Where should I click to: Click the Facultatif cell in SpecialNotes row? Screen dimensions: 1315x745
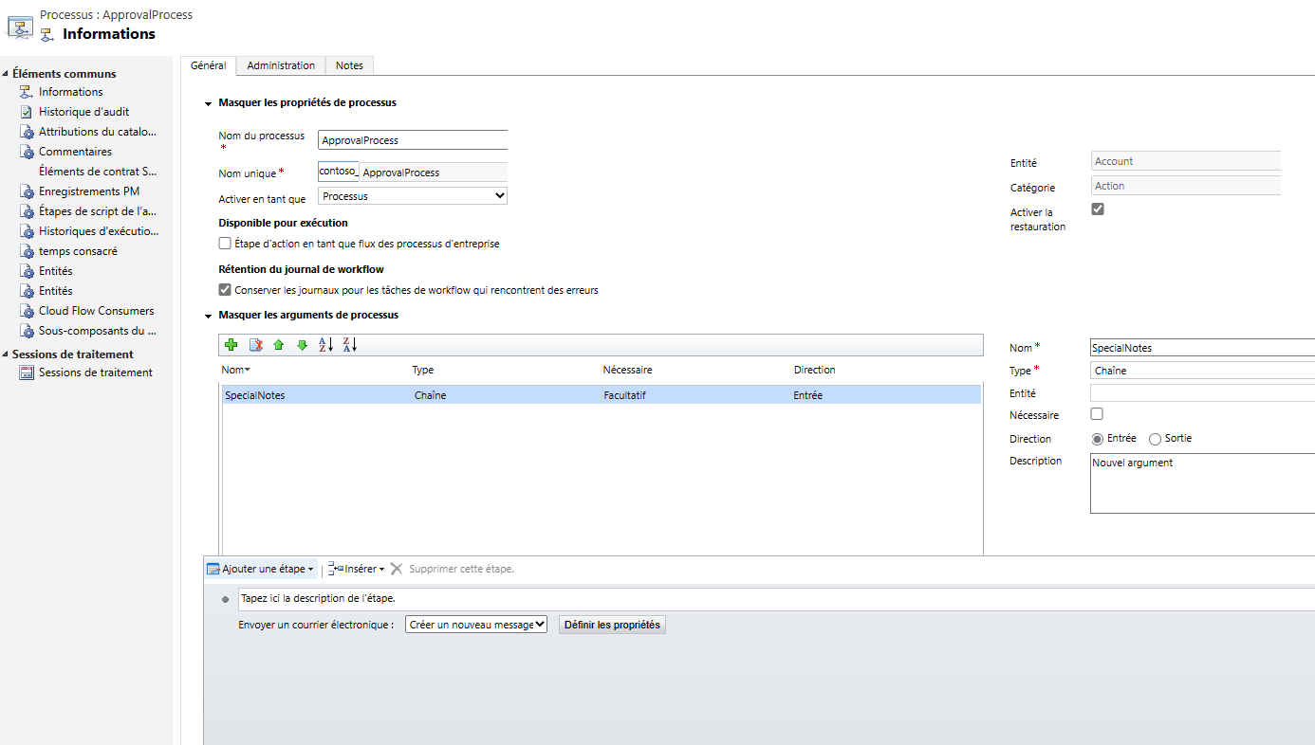point(624,395)
